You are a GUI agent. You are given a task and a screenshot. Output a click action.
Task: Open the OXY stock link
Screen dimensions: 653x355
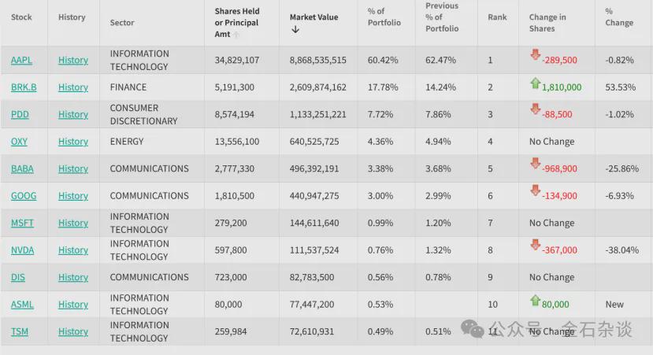point(19,142)
